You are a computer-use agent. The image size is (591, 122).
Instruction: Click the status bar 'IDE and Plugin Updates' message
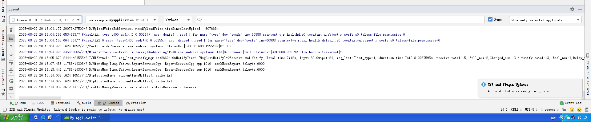point(77,110)
